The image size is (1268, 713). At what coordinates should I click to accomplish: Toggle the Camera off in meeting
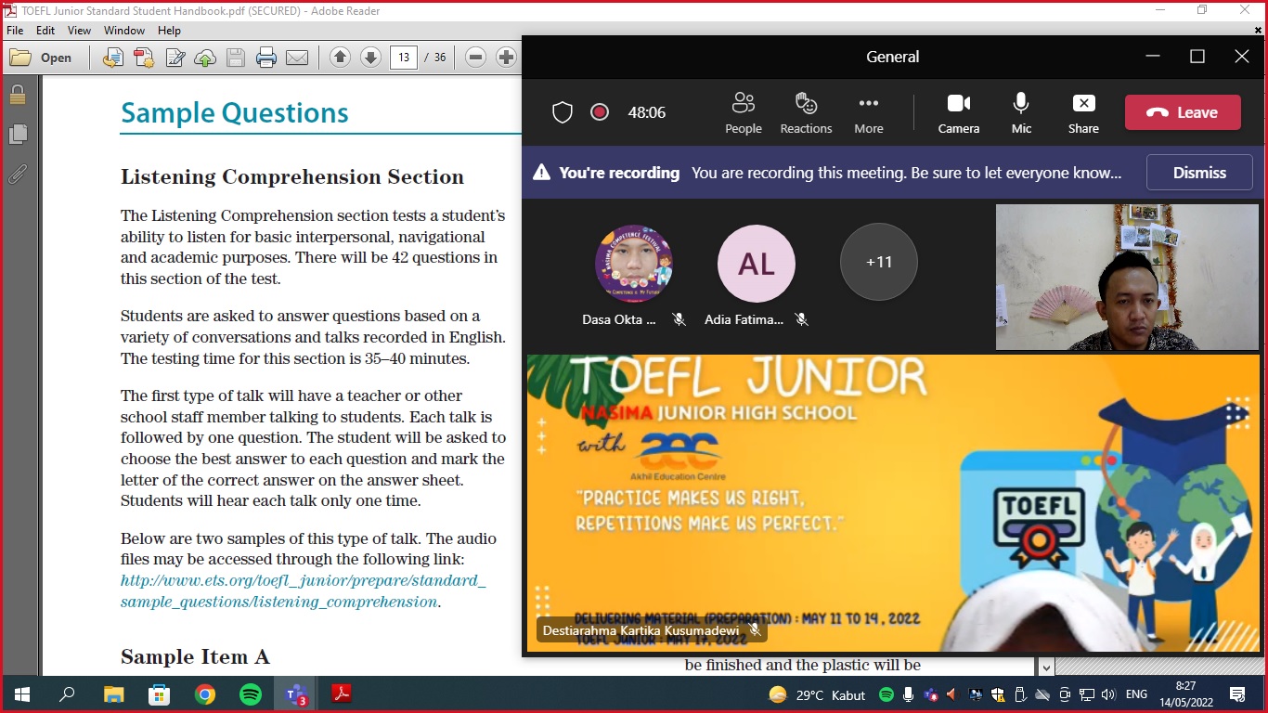point(958,112)
